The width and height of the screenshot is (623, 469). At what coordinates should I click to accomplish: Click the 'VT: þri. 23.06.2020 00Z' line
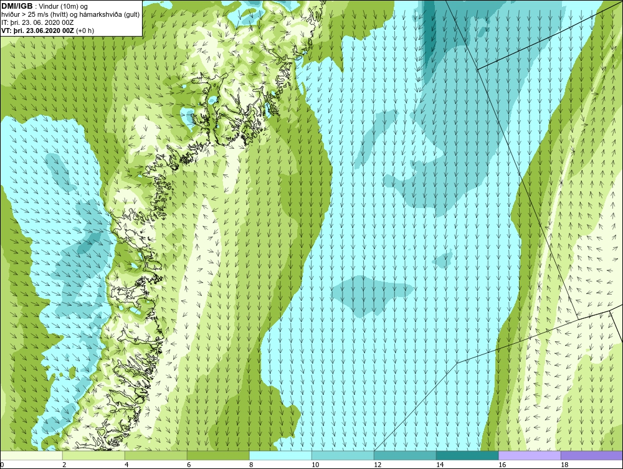(39, 31)
